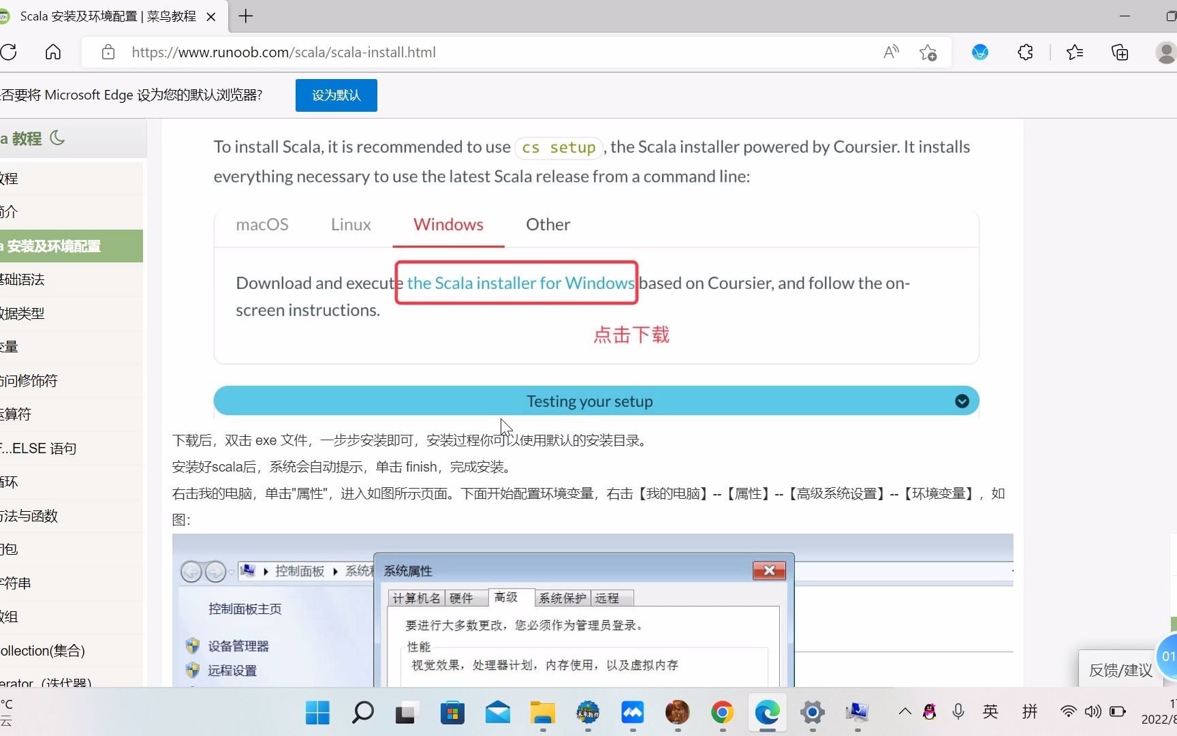Open 安装及环境配置 sidebar item

[72, 246]
